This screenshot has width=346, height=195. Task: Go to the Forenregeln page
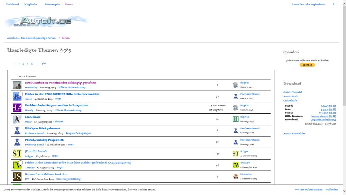[52, 5]
